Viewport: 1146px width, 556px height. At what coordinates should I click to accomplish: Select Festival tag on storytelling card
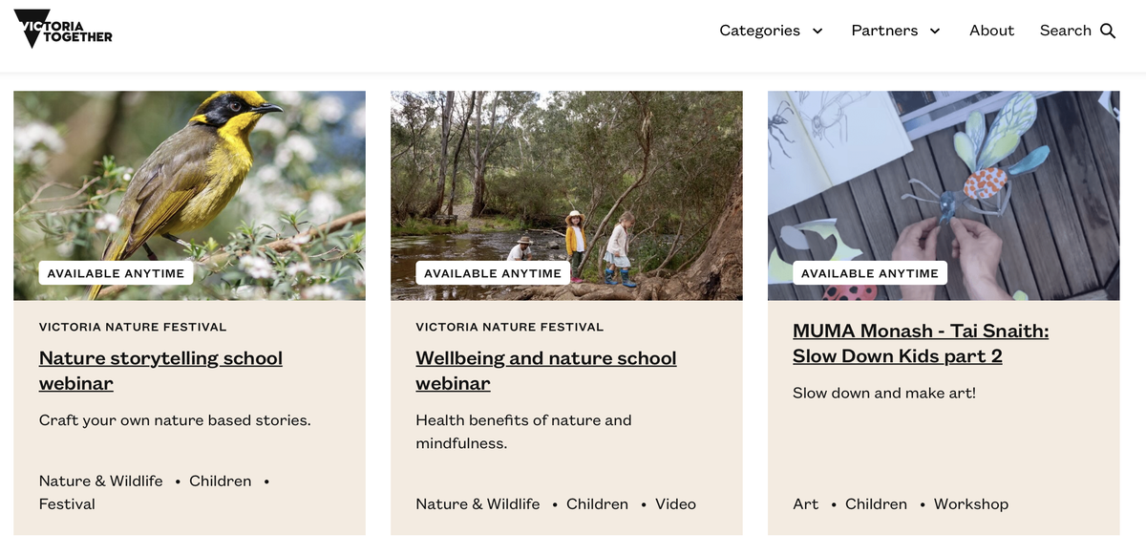coord(67,503)
